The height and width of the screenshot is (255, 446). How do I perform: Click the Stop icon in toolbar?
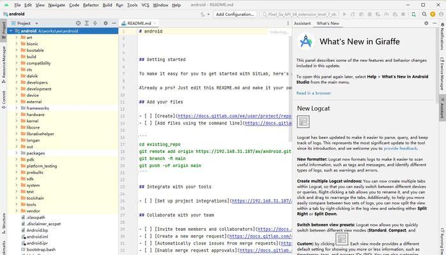(403, 14)
